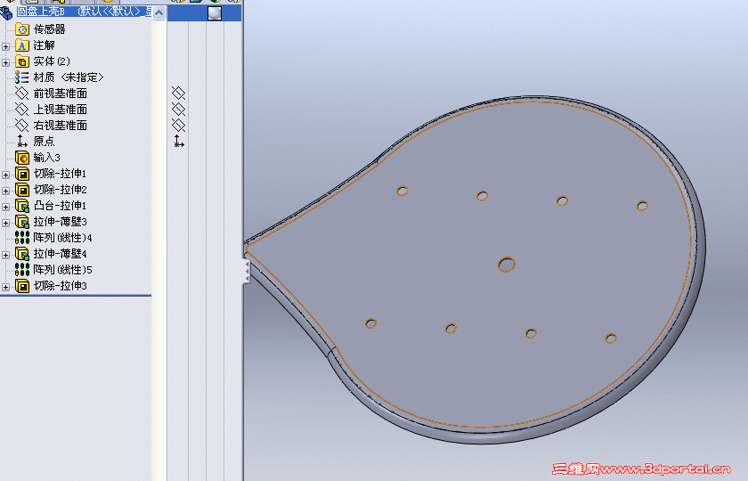Click the 拉伸-薄壁4 thin extrude icon

(22, 253)
